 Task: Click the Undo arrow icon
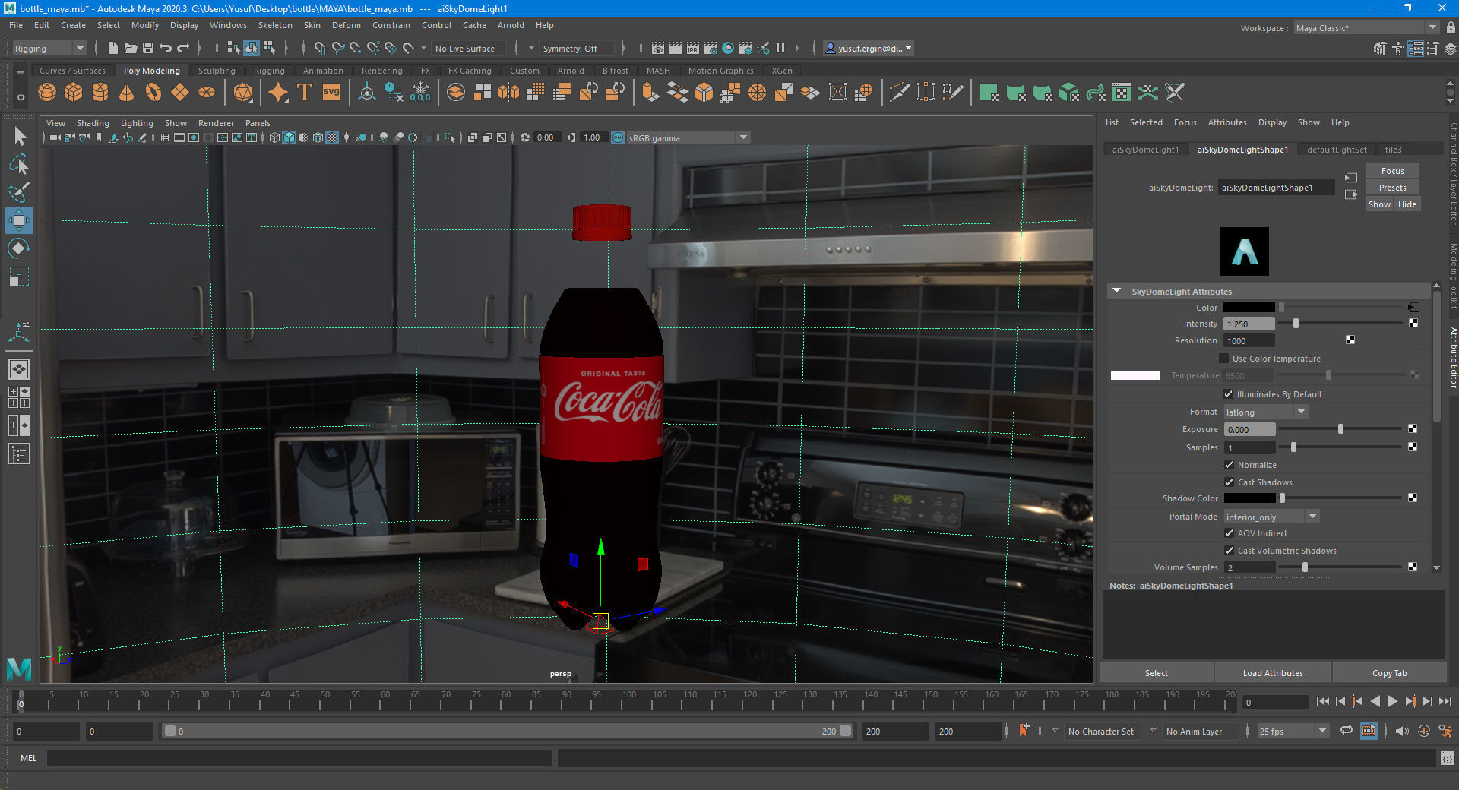pyautogui.click(x=166, y=48)
